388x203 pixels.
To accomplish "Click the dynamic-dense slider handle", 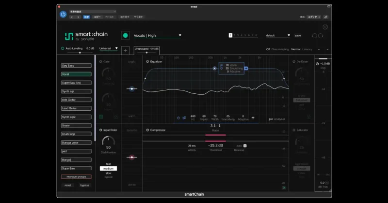I will [132, 157].
